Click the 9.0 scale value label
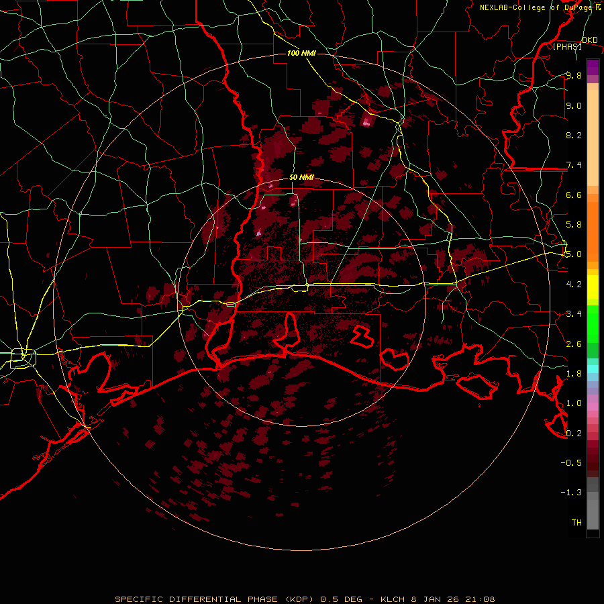The image size is (604, 604). [x=574, y=105]
